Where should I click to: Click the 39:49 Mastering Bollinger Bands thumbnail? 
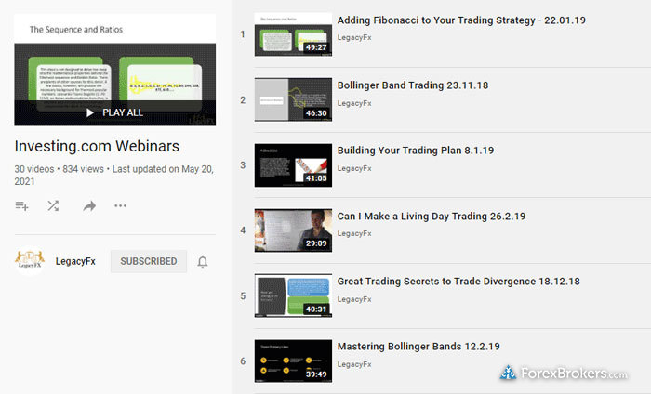click(x=293, y=361)
